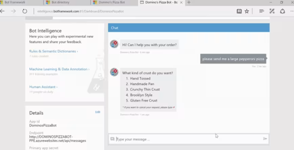
Task: Click the Chat panel header
Action: 189,28
